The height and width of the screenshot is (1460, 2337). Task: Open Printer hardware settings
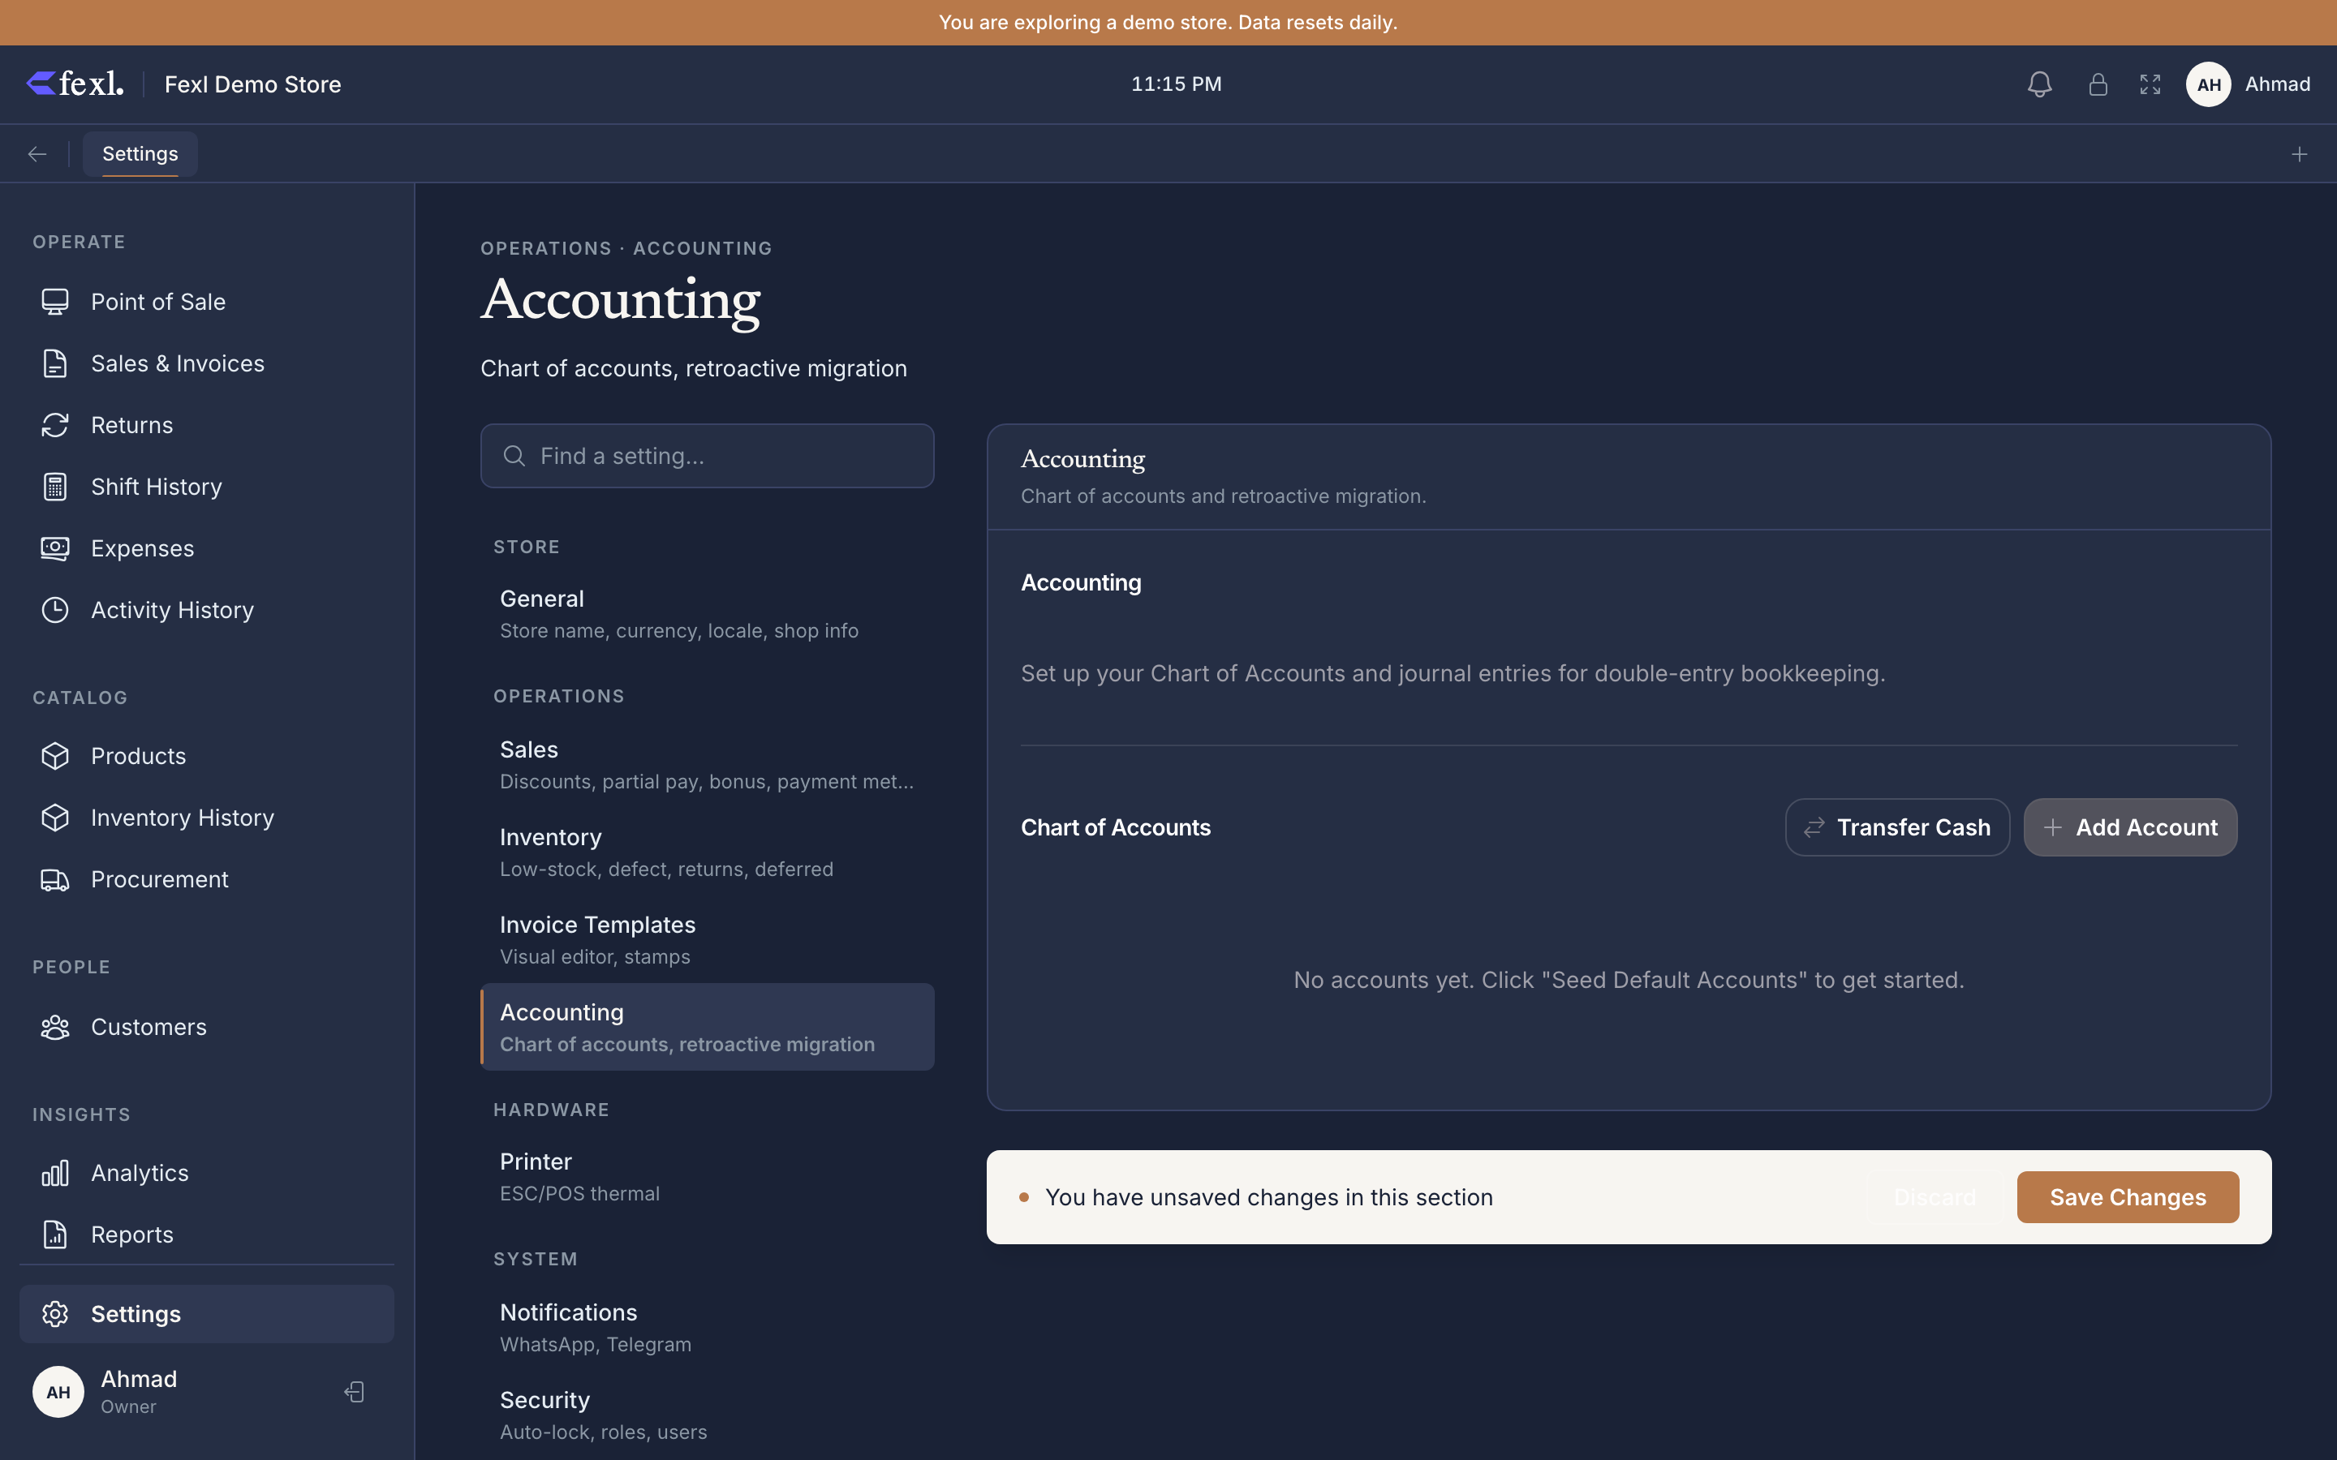707,1177
